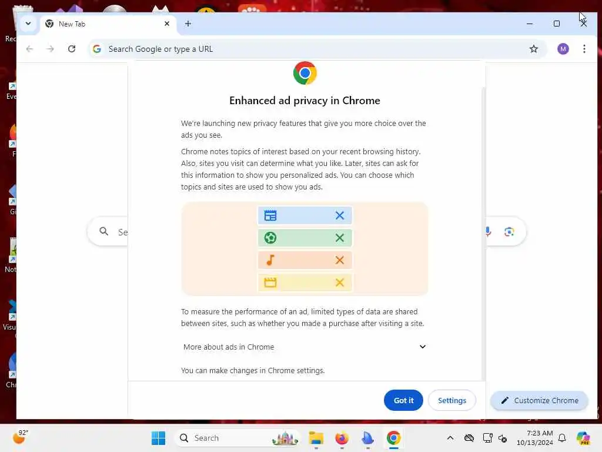
Task: Open Chrome's three-dot menu
Action: 584,49
